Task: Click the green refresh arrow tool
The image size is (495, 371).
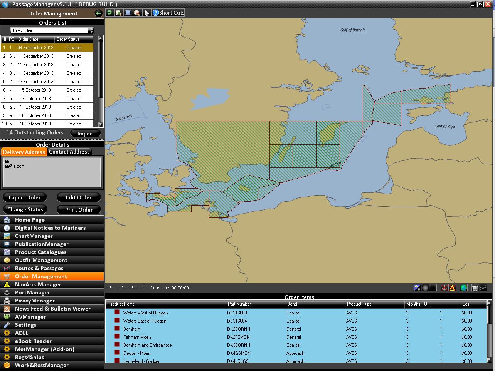Action: 109,13
